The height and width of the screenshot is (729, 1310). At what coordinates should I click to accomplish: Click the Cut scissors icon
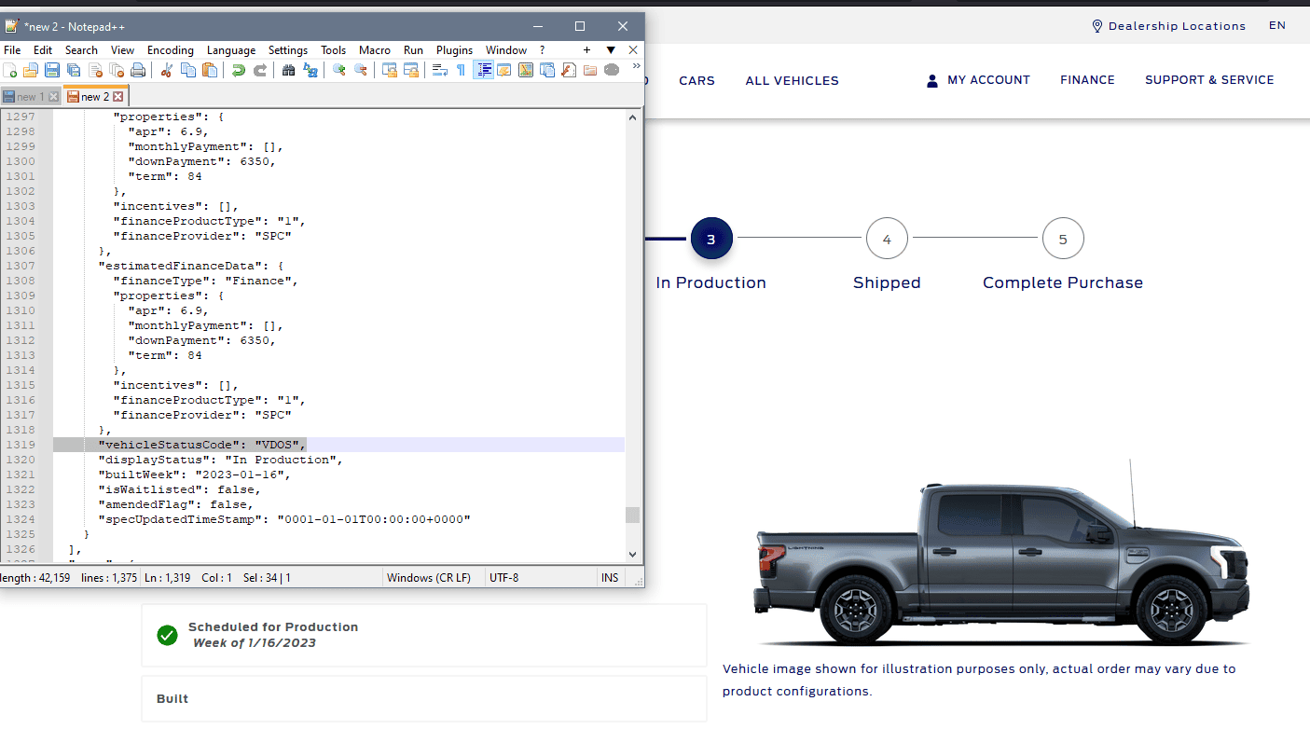click(167, 71)
